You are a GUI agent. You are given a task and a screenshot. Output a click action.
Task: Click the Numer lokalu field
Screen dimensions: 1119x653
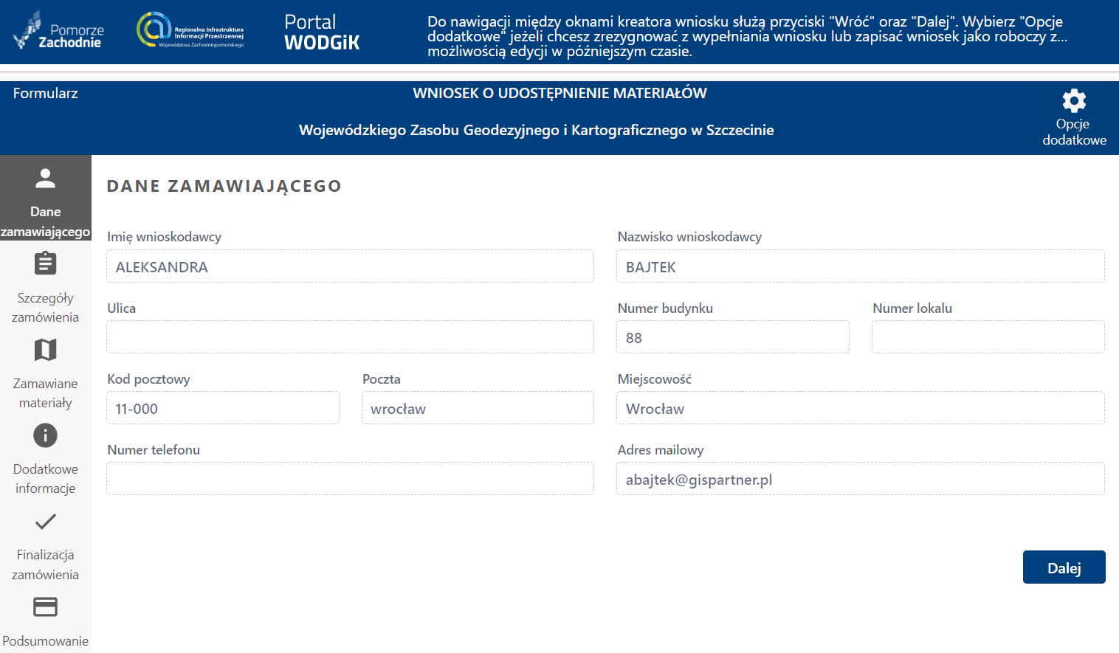988,337
